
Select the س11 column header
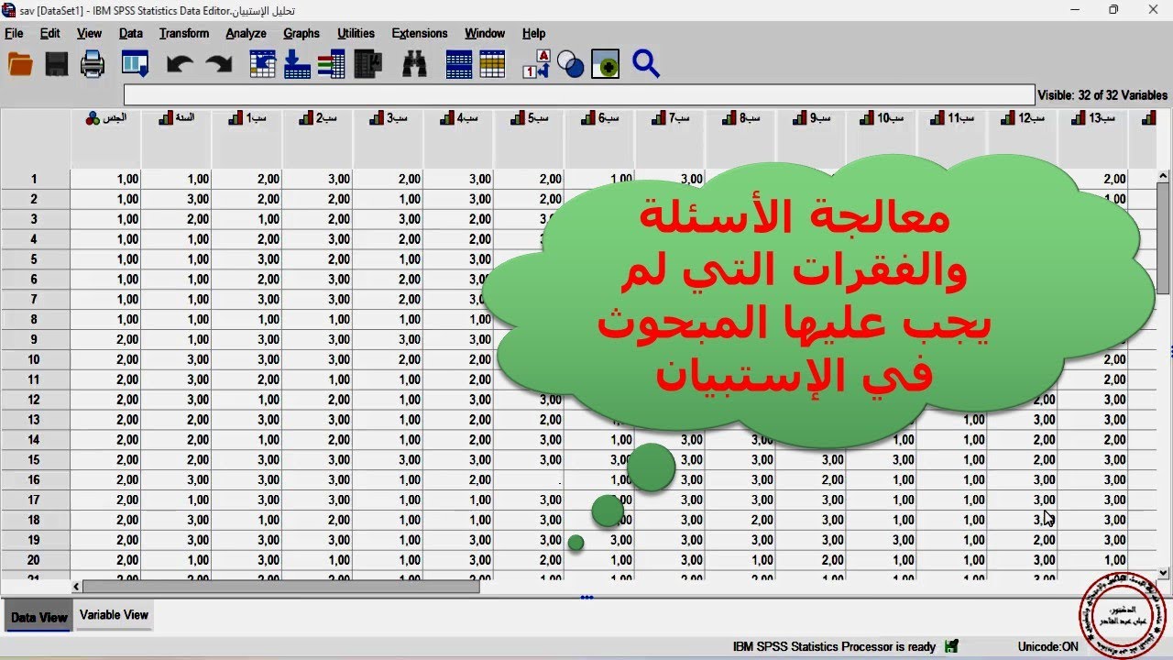(952, 138)
